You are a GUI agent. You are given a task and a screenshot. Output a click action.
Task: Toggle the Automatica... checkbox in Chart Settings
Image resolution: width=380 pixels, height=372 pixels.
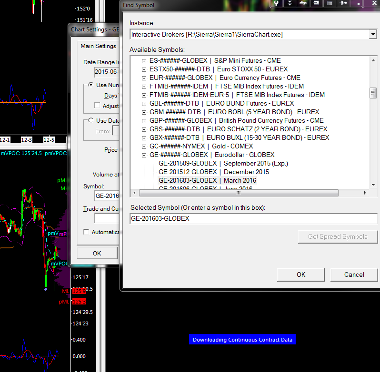[x=86, y=232]
